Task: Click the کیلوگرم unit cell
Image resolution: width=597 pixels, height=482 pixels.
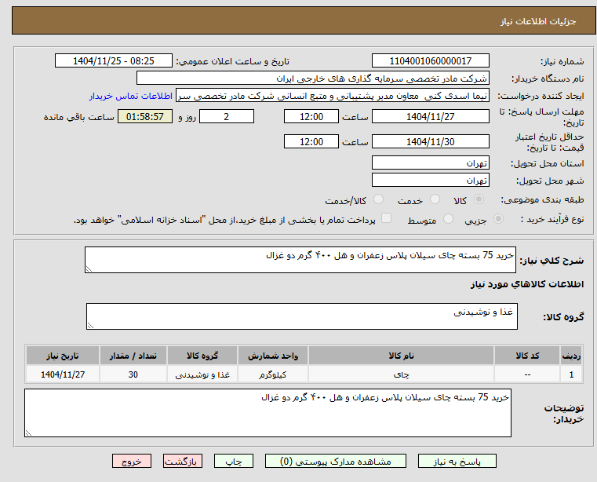Action: [272, 374]
